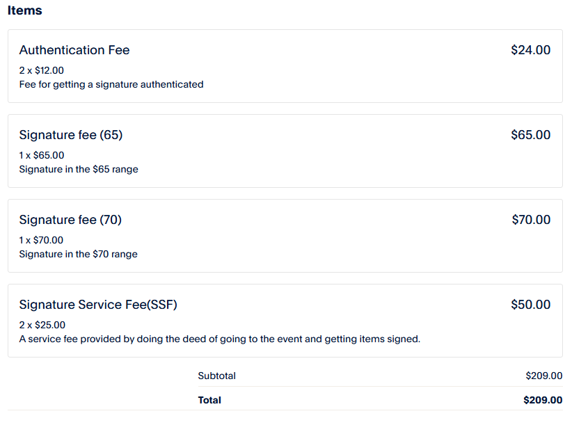
Task: Click the 2 x $12.00 quantity line
Action: click(x=42, y=70)
